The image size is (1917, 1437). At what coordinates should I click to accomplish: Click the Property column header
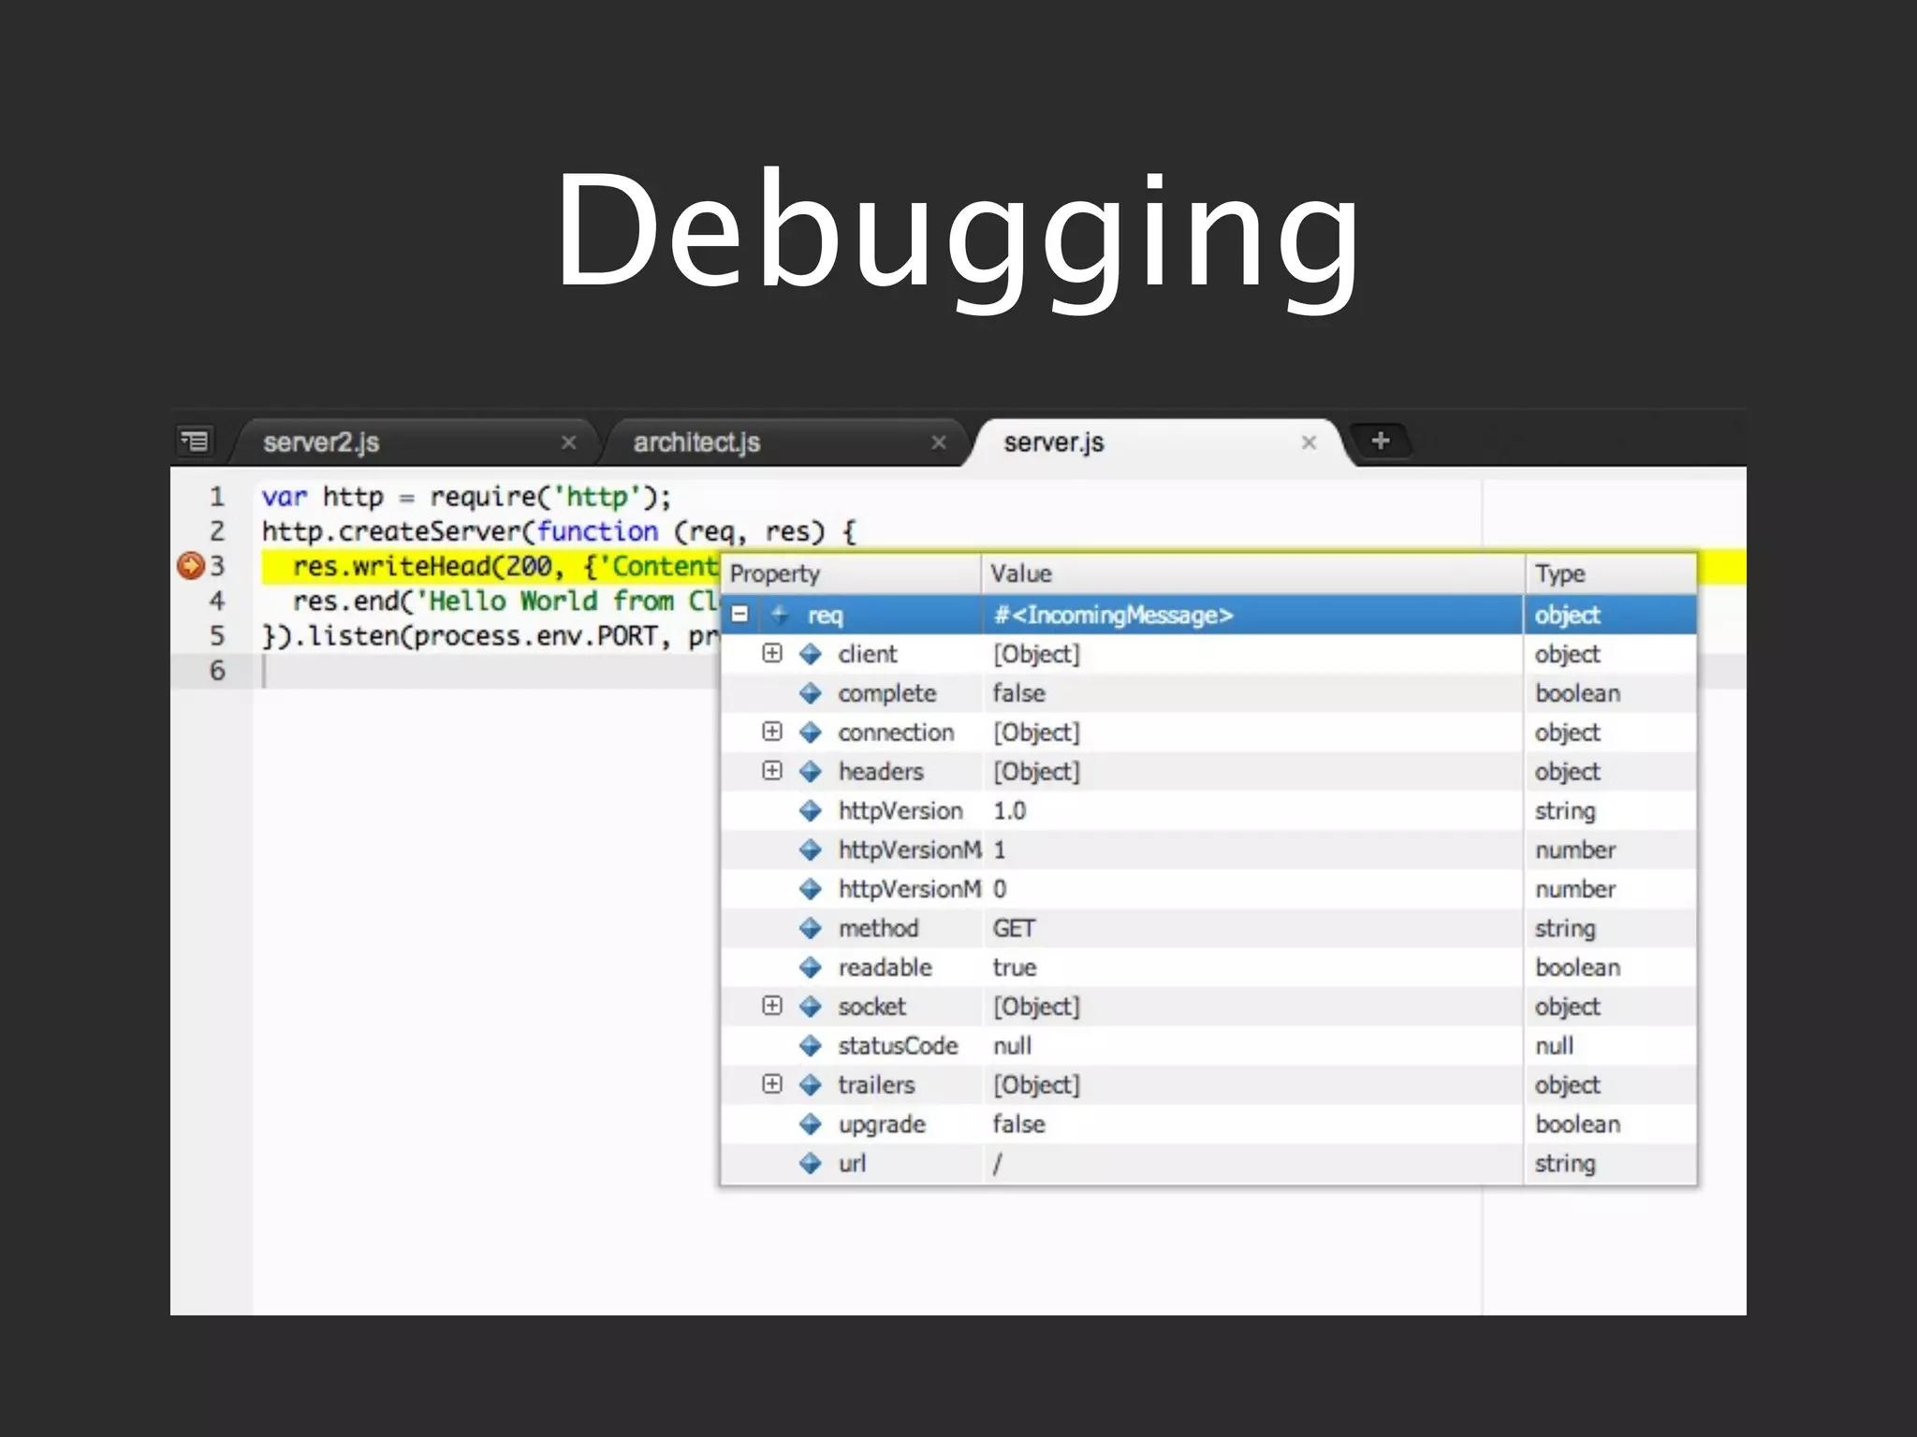coord(851,573)
